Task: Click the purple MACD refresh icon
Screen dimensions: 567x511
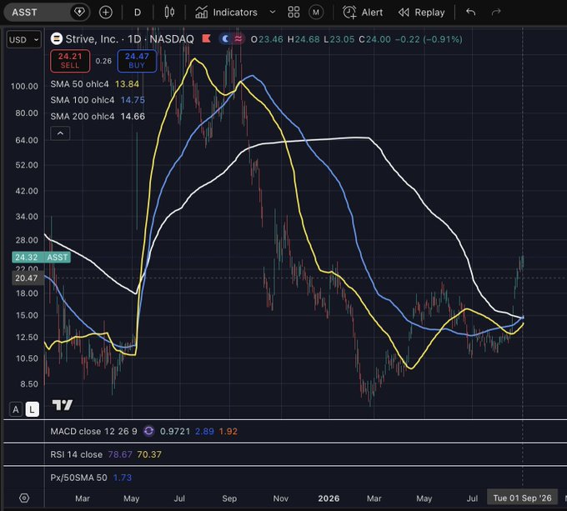Action: pos(148,431)
